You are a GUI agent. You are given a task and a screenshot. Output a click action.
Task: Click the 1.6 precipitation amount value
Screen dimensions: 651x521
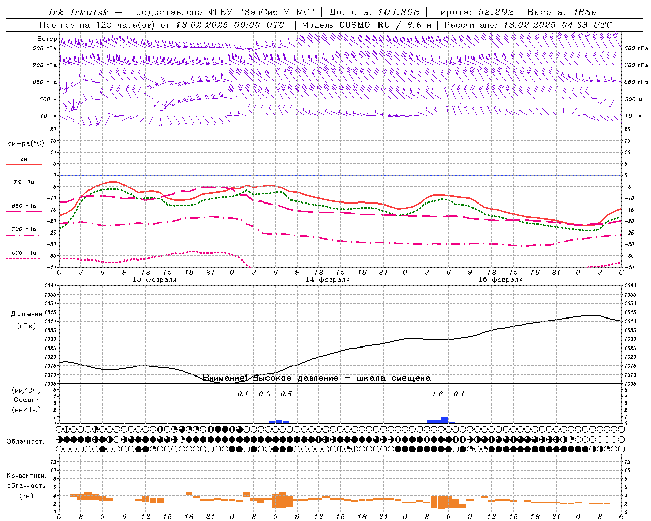tap(437, 394)
